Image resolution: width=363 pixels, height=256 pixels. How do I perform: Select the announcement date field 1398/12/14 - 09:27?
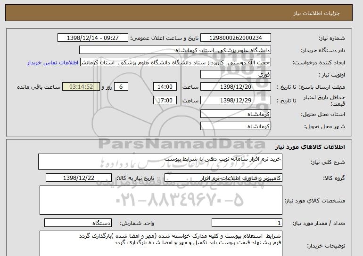(x=92, y=38)
